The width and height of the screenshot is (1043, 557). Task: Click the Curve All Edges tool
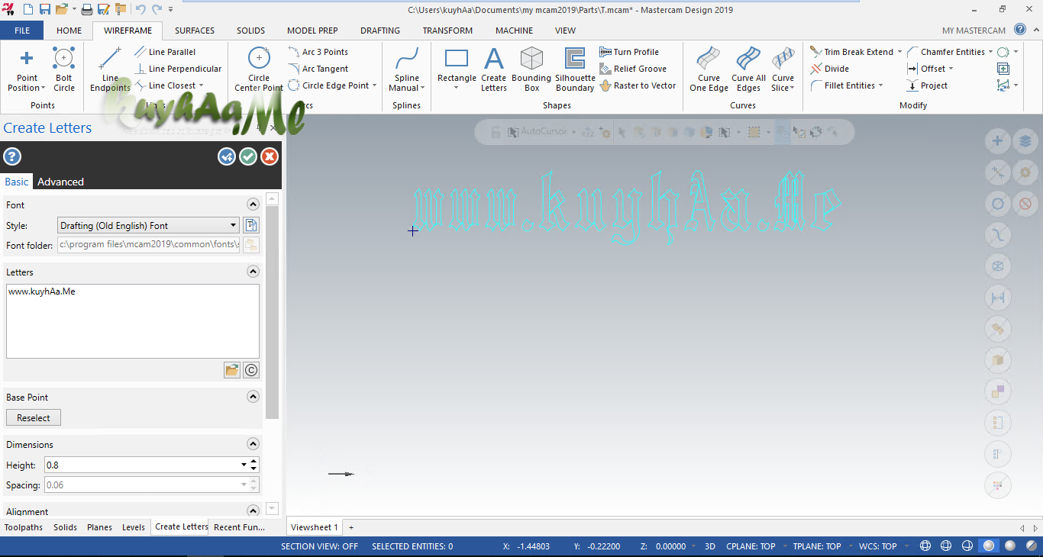748,69
